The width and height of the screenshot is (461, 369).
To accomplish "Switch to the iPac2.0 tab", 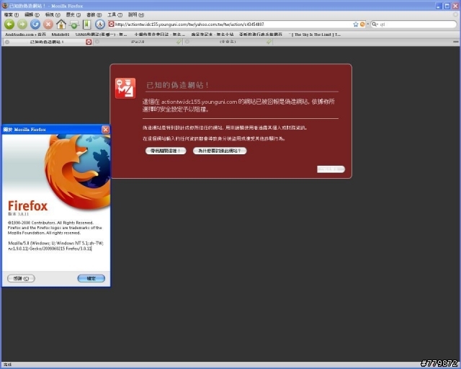I will [138, 42].
